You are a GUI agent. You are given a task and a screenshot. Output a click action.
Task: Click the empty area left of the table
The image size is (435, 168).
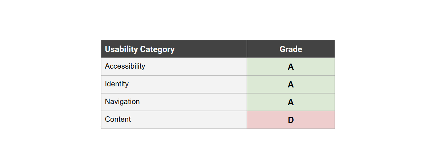pyautogui.click(x=51, y=84)
